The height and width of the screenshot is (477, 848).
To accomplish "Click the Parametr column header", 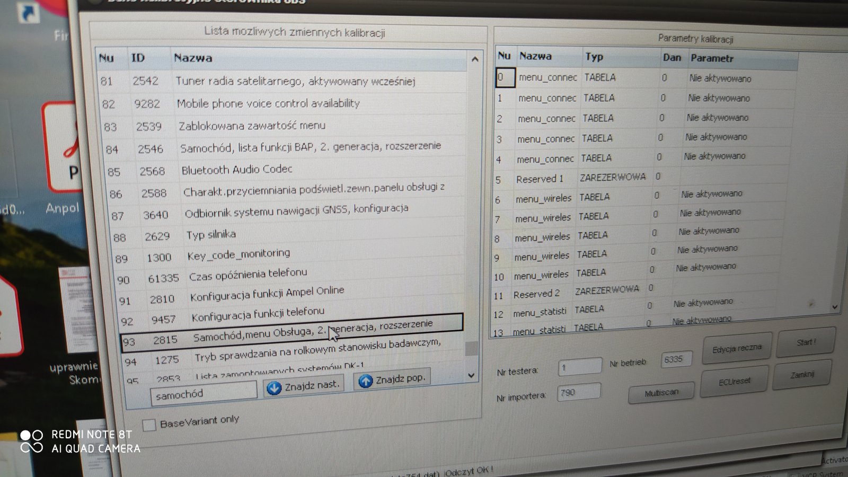I will 742,59.
